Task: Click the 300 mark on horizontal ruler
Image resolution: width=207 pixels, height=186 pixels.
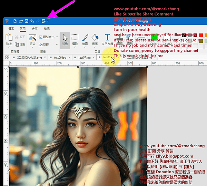Action: (83, 63)
